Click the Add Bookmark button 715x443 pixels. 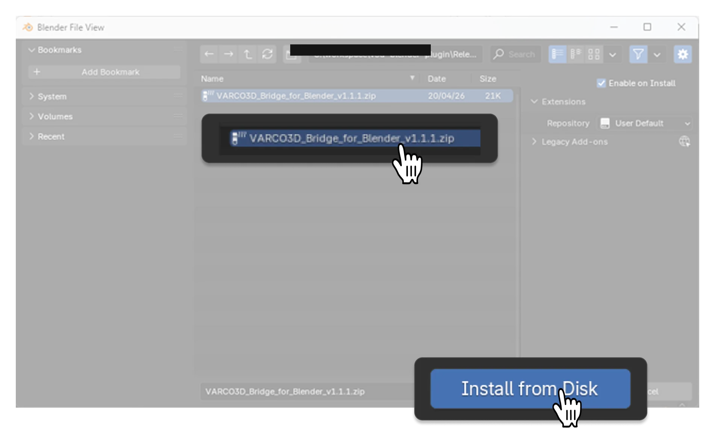click(104, 72)
